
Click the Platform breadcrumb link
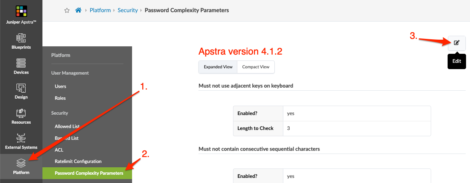click(100, 10)
